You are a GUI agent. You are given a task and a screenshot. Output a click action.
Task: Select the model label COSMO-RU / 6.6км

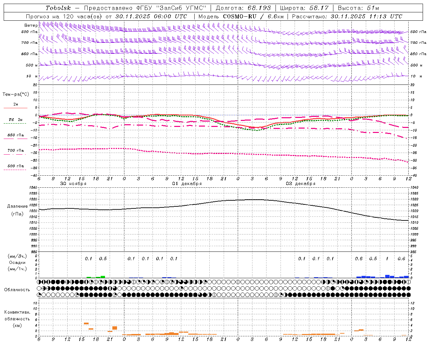click(x=253, y=16)
